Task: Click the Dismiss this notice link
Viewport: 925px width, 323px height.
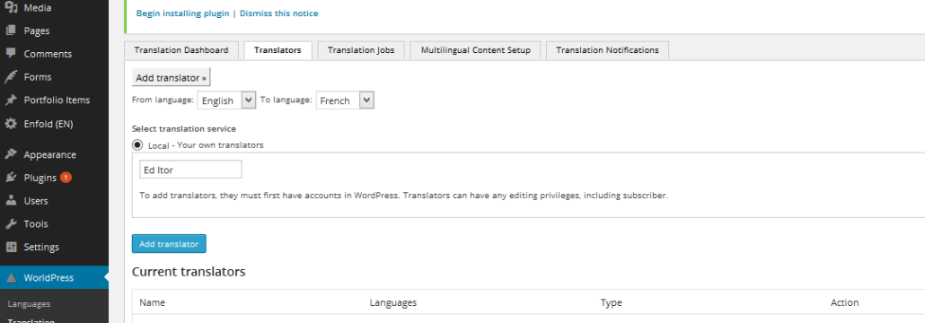Action: 279,13
